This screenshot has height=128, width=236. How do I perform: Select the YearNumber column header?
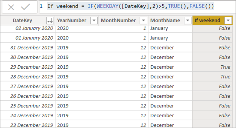(x=72, y=20)
